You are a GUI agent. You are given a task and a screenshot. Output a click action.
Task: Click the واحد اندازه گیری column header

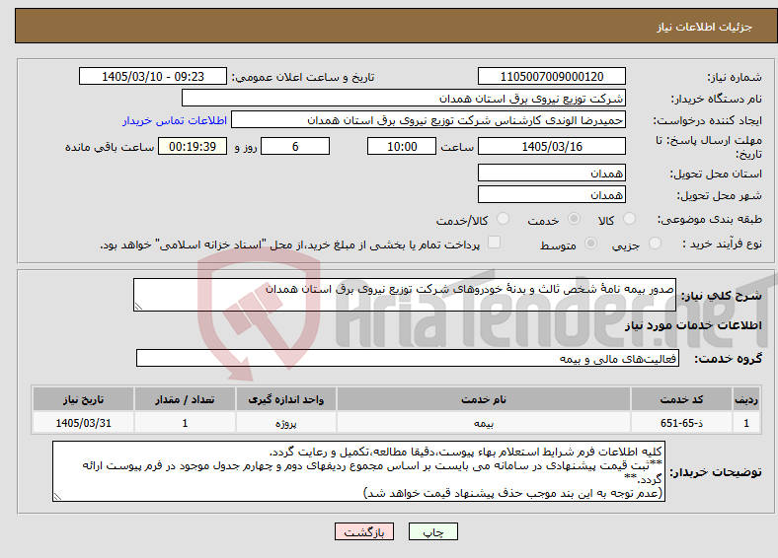(x=285, y=399)
